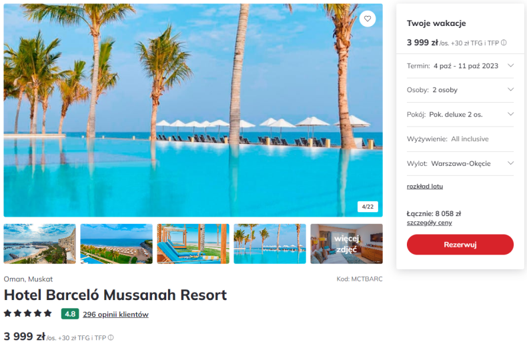Screen dimensions: 527x342
Task: Select the infinity pool palms thumbnail
Action: (270, 244)
